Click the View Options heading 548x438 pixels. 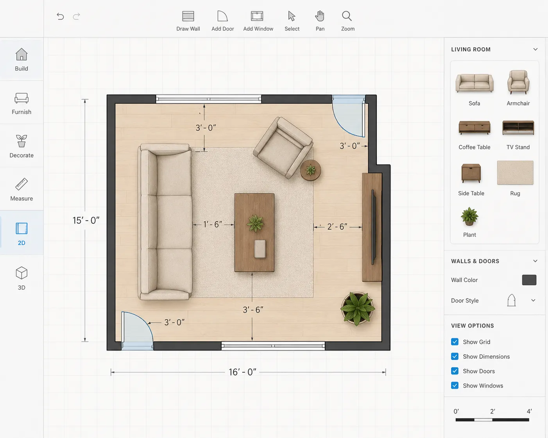click(473, 326)
